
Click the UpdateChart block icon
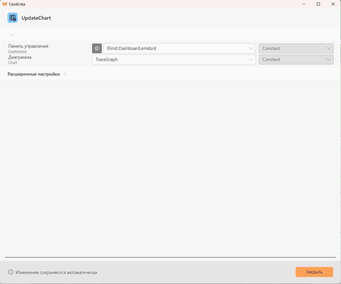point(13,18)
